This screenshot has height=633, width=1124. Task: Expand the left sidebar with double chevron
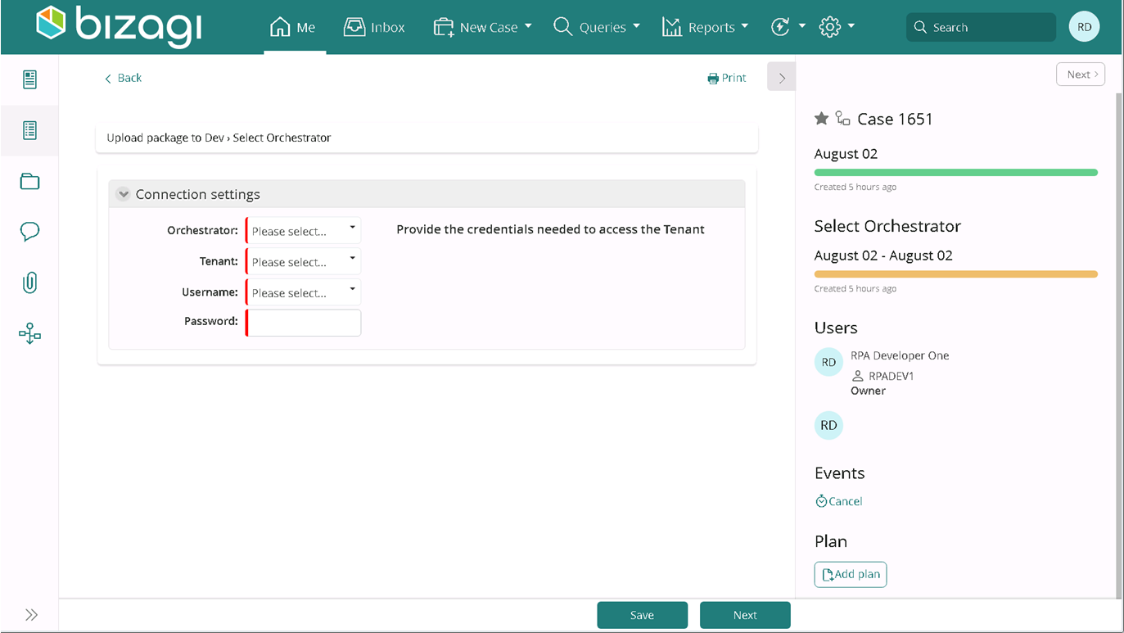[31, 615]
